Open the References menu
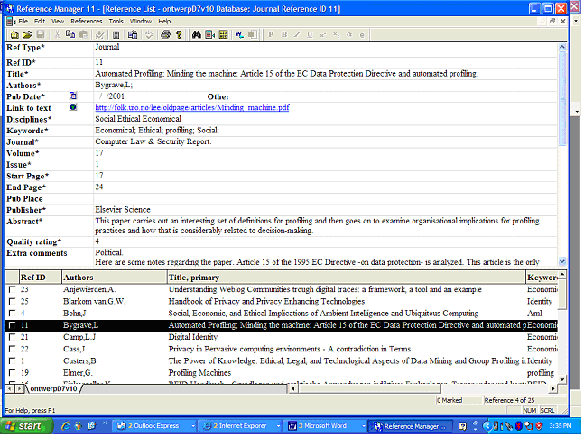This screenshot has width=584, height=437. click(87, 20)
